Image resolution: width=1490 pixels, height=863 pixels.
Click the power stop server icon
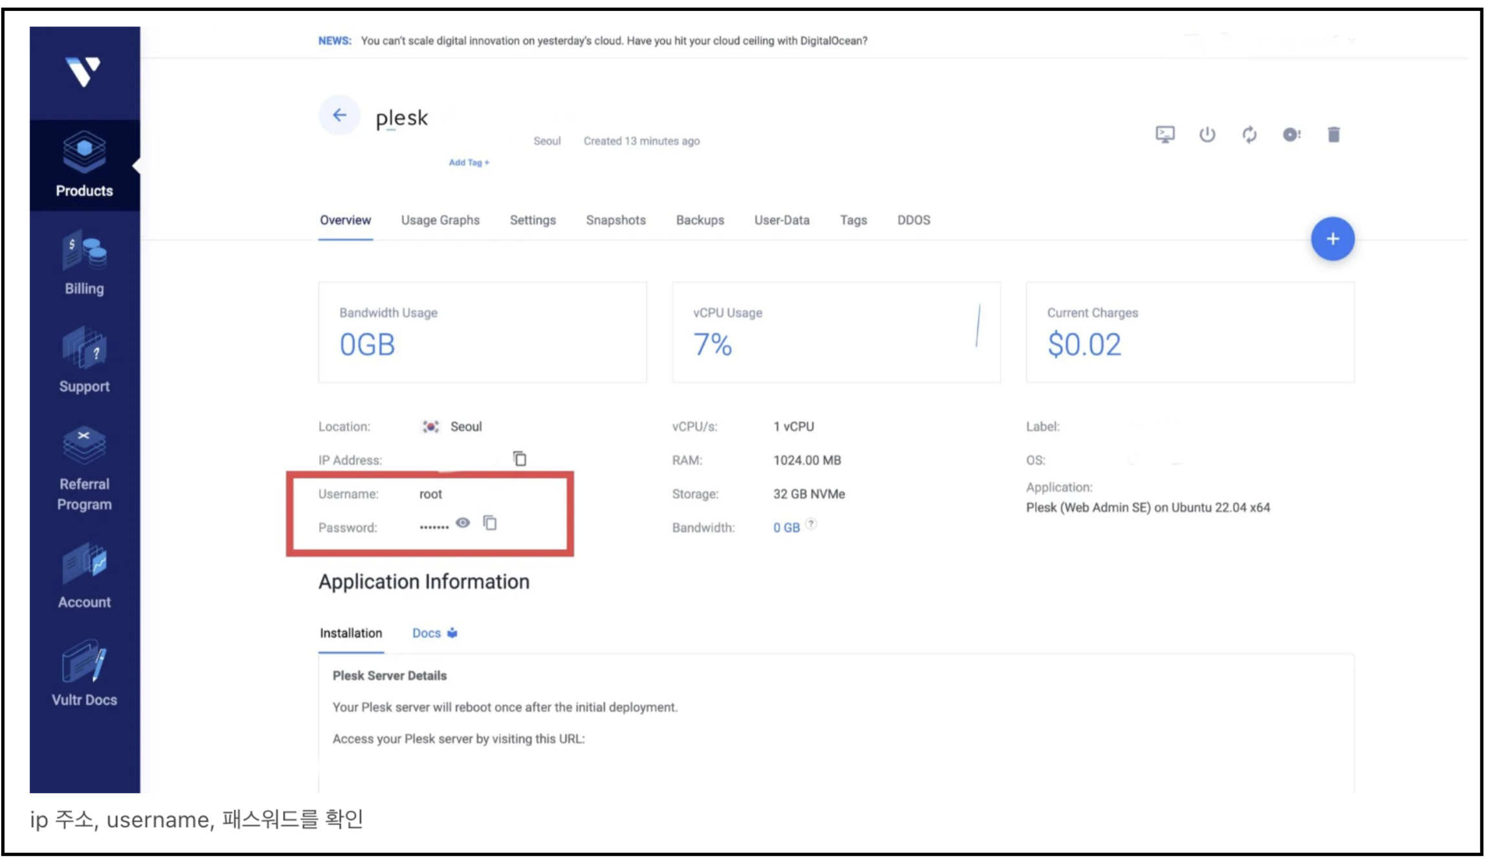point(1206,135)
